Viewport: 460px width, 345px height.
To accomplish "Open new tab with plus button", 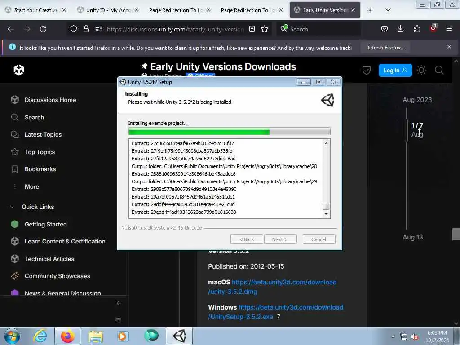I will tap(370, 10).
